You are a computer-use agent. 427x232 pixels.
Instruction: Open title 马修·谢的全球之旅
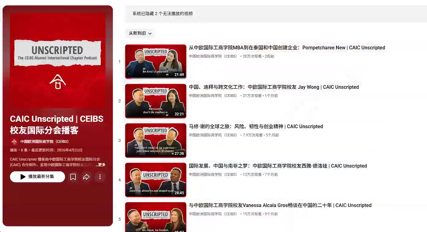(x=256, y=126)
